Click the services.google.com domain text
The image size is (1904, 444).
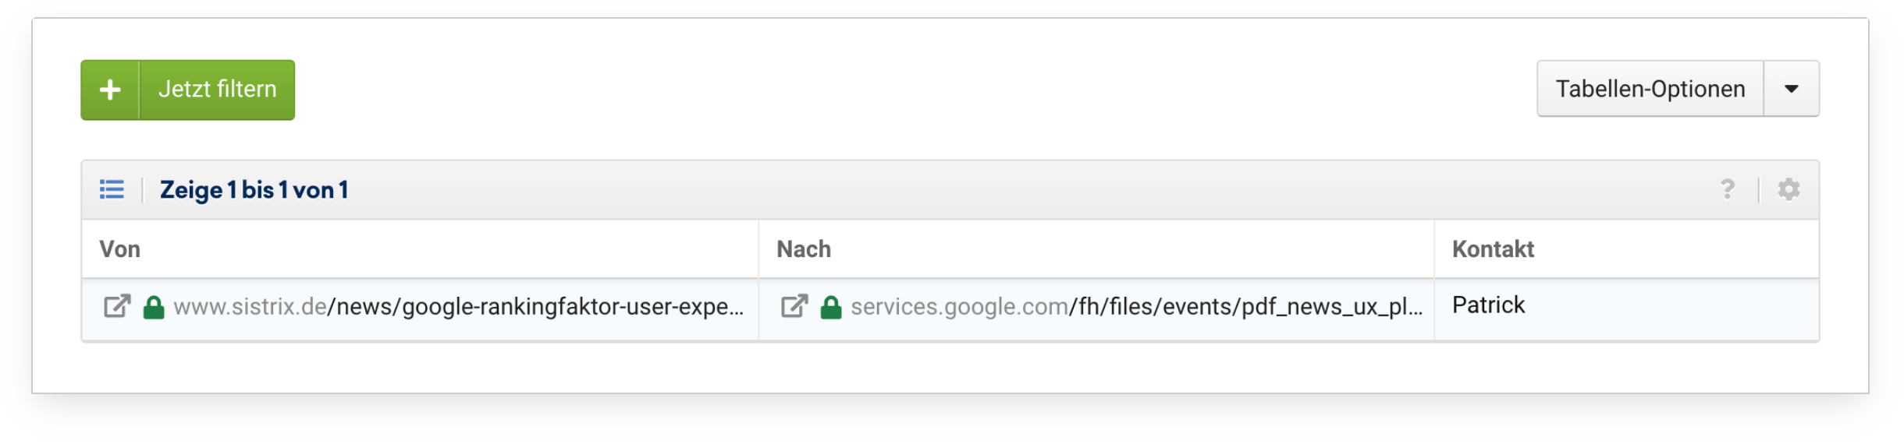[x=959, y=307]
